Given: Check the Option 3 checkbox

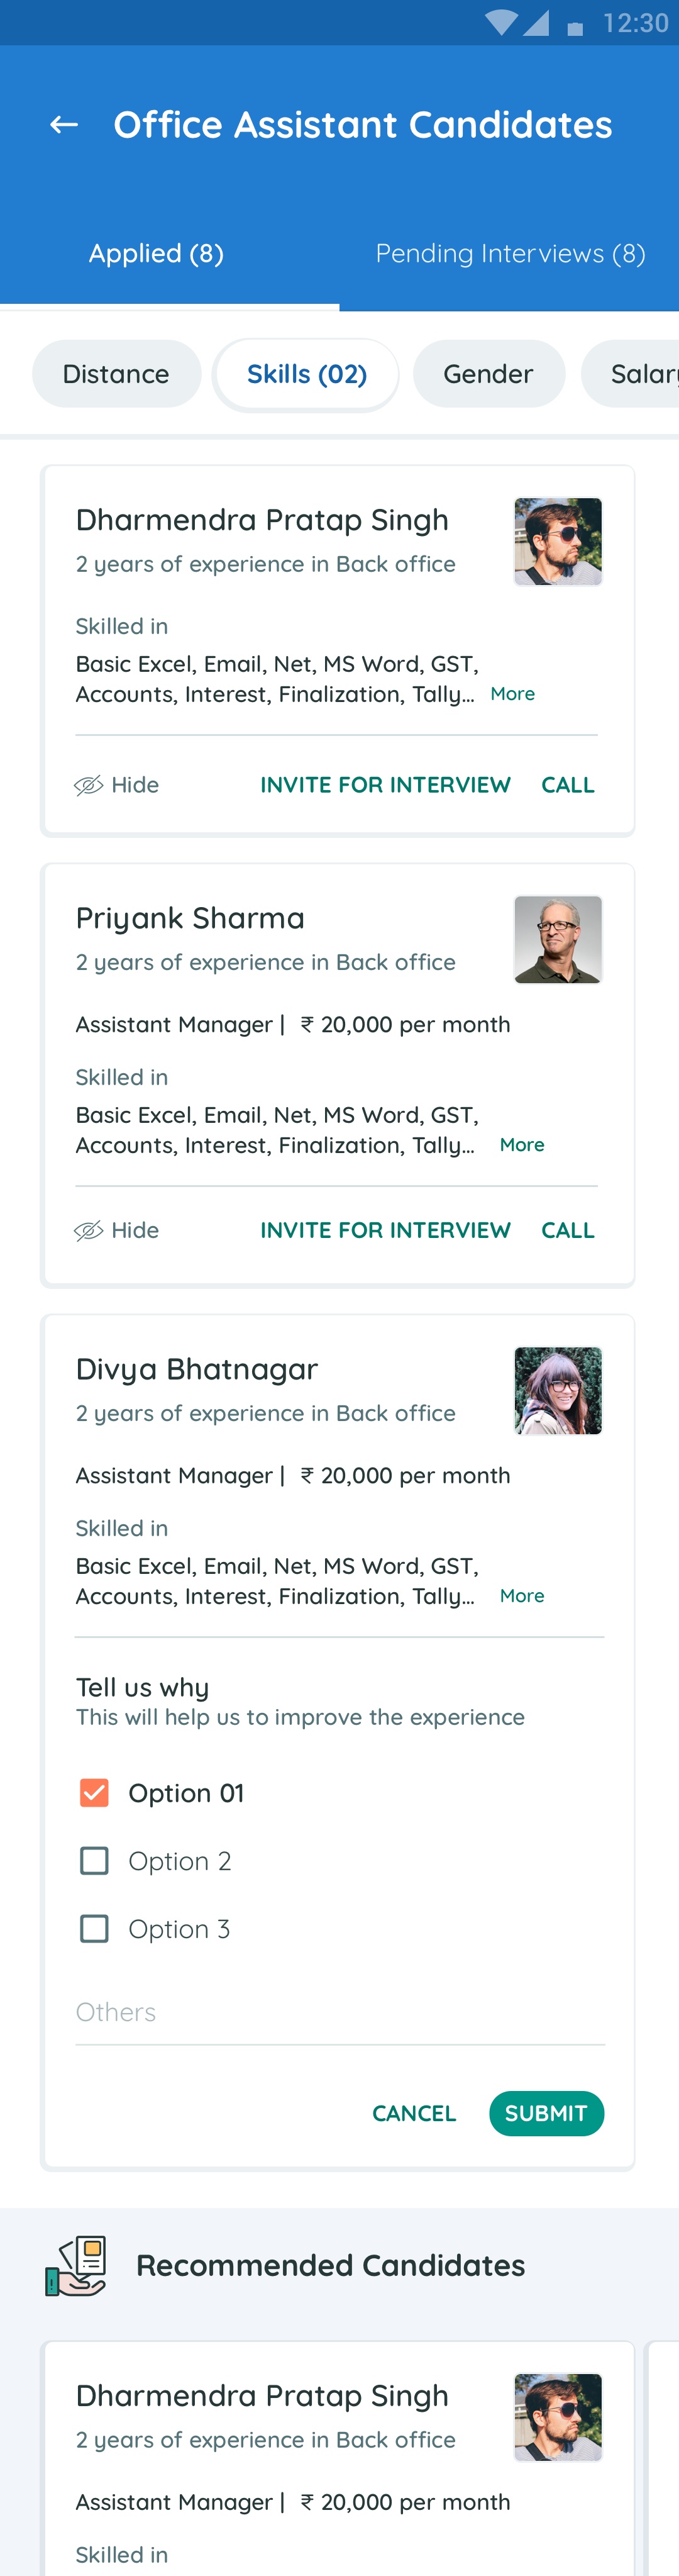Looking at the screenshot, I should point(94,1929).
